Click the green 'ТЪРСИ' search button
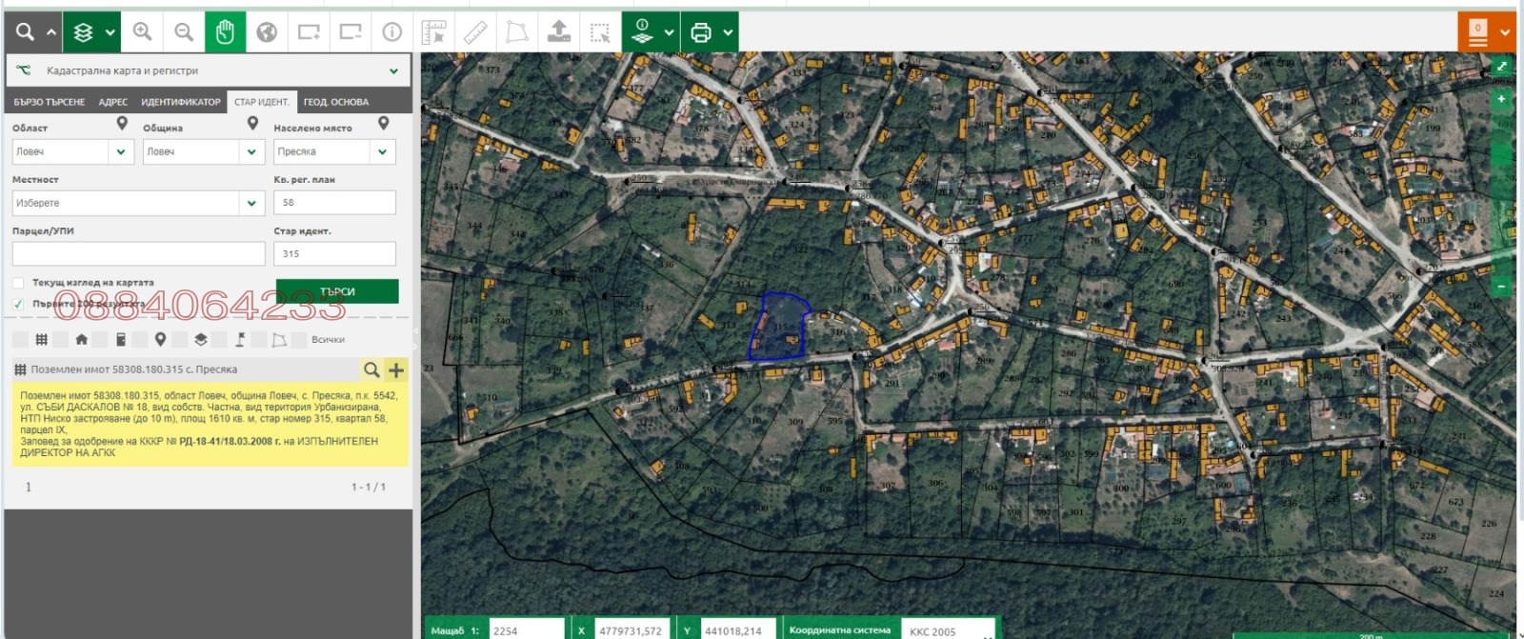The height and width of the screenshot is (639, 1524). tap(337, 290)
